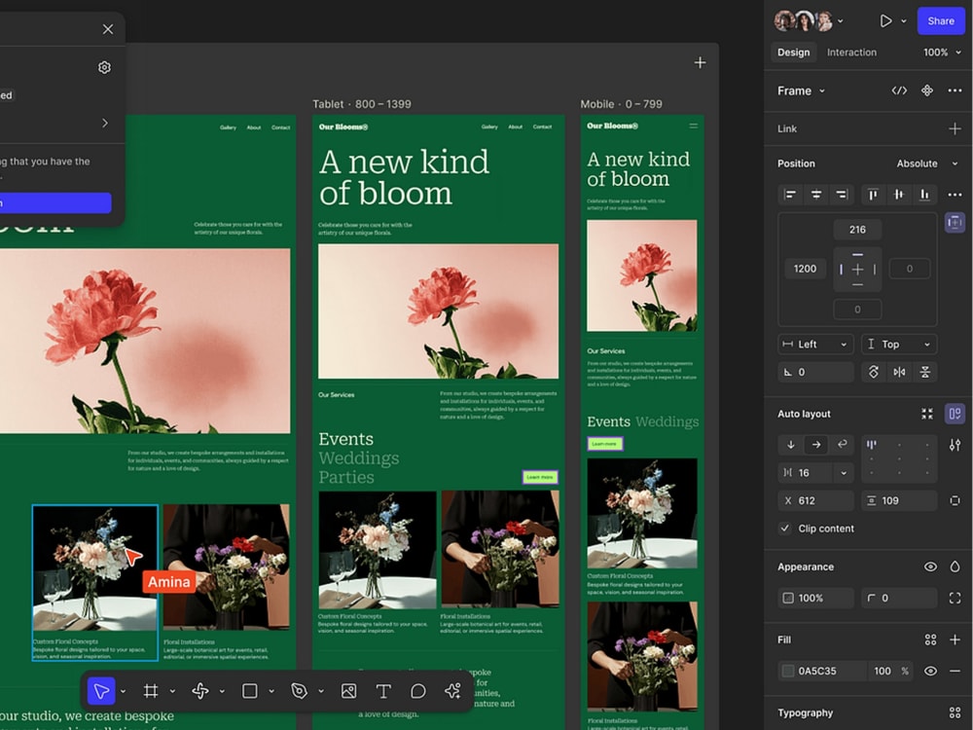Open the gap 16 spacing dropdown

(844, 473)
